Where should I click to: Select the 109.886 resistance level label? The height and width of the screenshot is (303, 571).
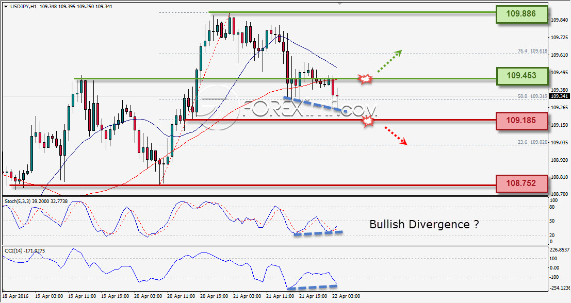click(521, 14)
